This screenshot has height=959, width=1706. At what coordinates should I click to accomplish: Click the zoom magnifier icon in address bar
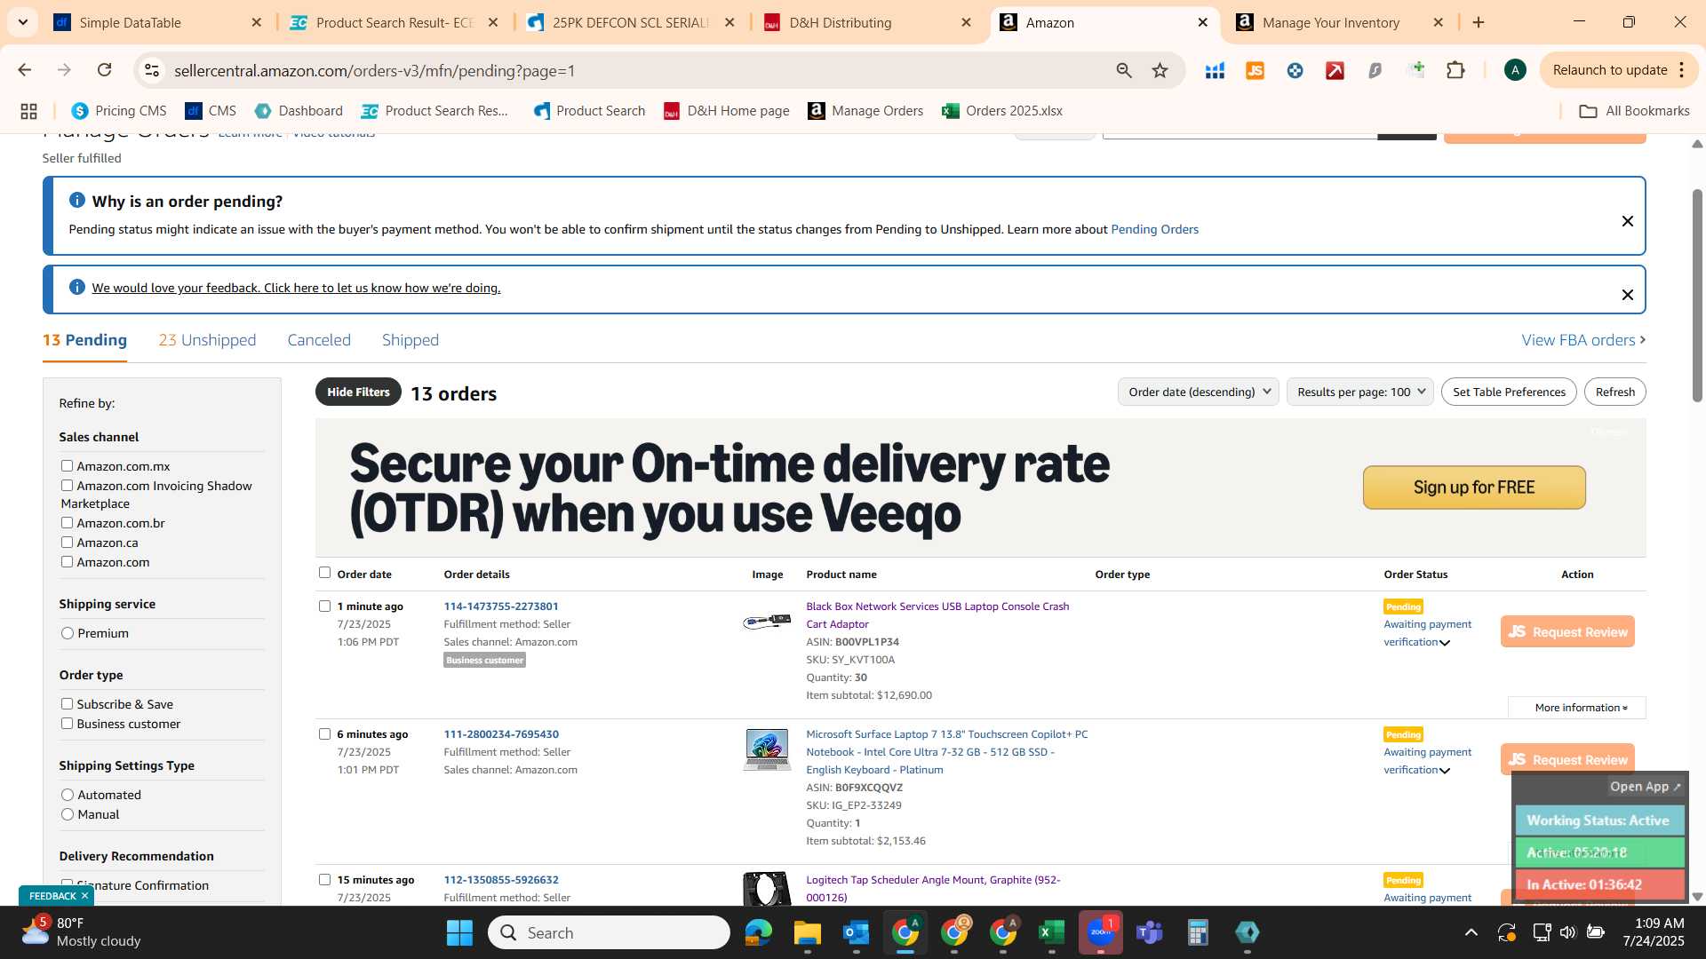tap(1124, 70)
